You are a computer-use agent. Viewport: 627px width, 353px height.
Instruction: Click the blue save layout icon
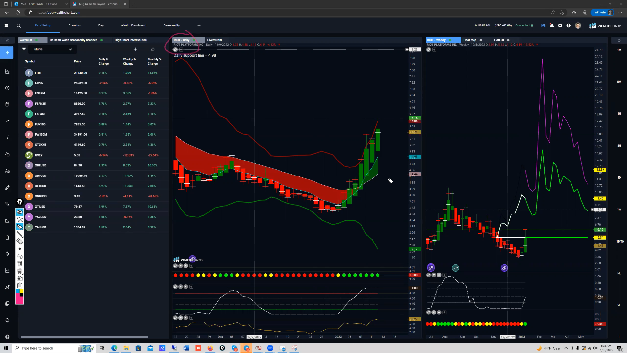[543, 25]
